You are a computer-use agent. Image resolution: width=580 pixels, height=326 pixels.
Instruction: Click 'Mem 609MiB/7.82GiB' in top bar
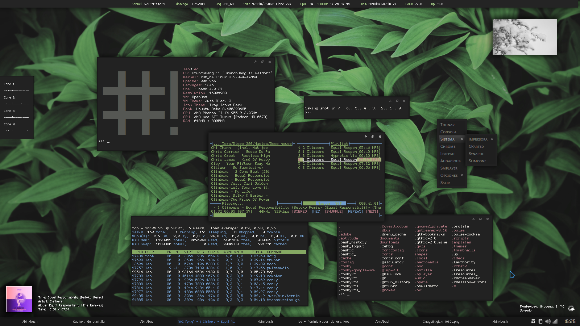[x=378, y=4]
